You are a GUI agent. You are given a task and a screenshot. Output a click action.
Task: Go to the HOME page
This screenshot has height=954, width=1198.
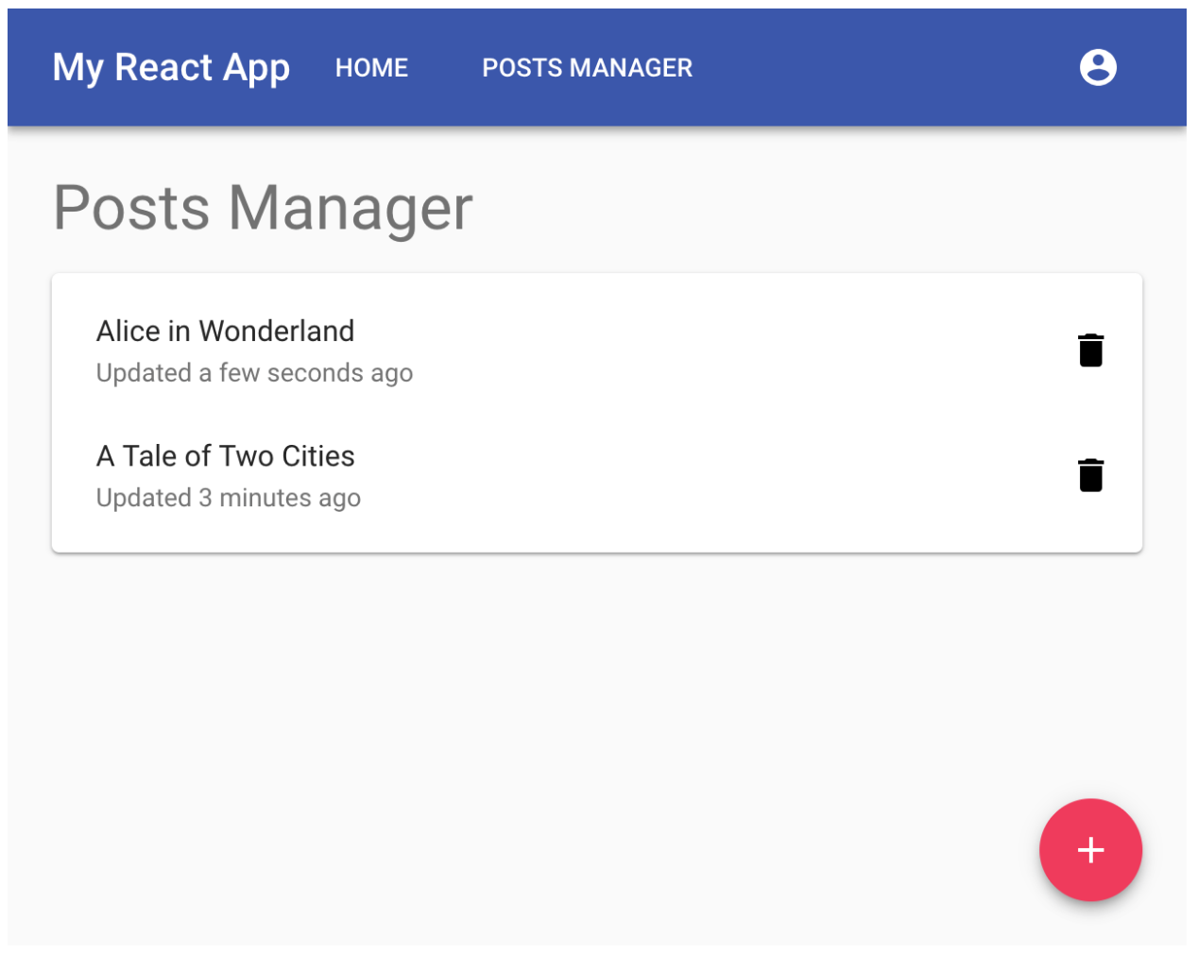pos(371,68)
